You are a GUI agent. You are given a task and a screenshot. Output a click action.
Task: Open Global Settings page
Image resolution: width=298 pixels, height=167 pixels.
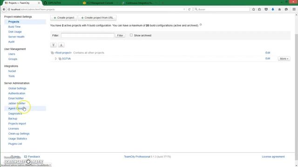tap(17, 88)
